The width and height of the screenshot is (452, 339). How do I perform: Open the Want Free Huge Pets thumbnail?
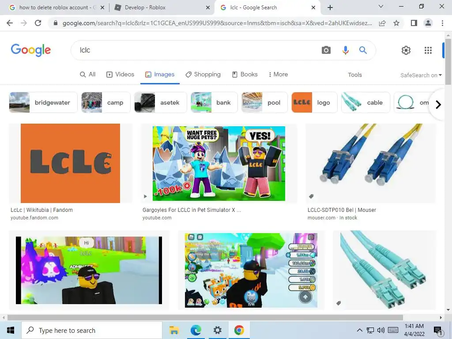pos(219,163)
